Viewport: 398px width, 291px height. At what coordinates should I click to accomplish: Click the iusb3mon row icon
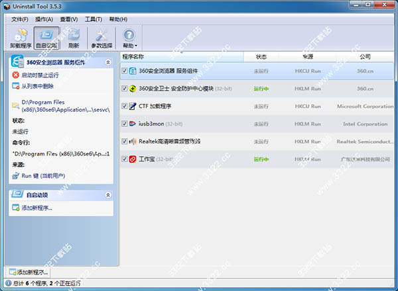[133, 124]
